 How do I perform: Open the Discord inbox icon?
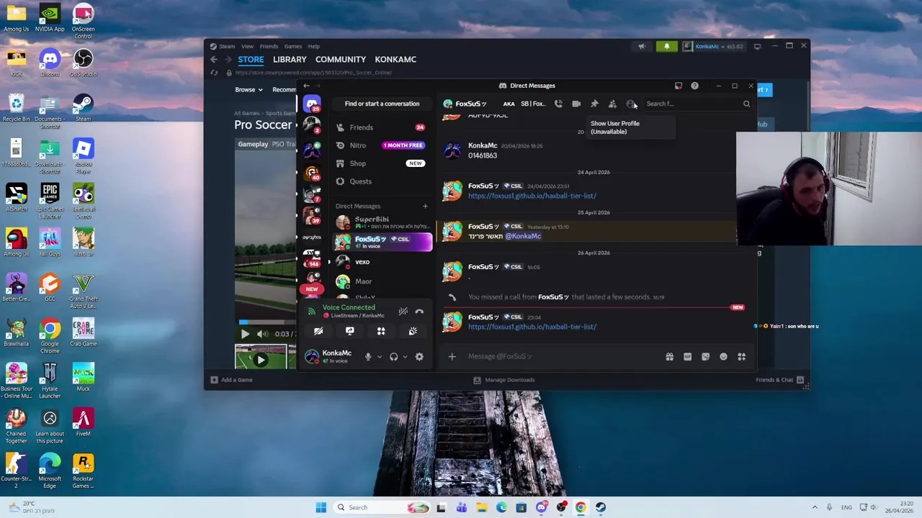679,86
